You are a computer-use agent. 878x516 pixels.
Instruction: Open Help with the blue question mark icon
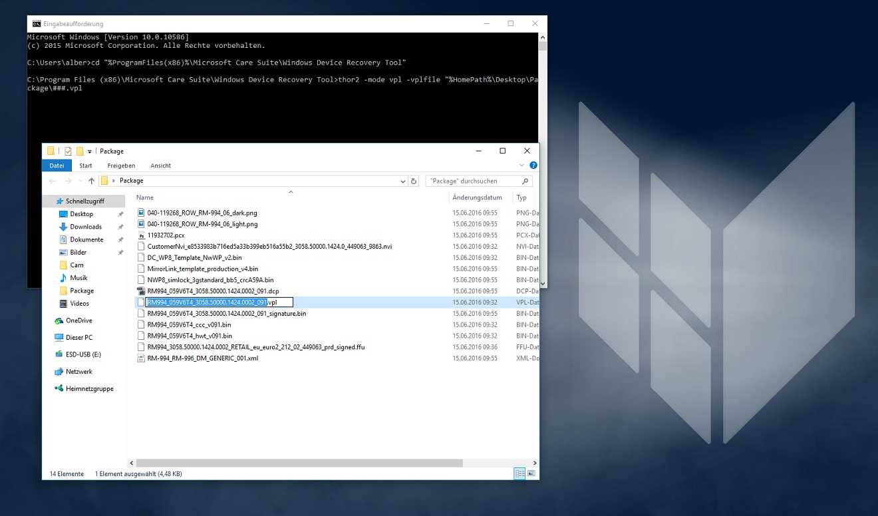coord(533,165)
